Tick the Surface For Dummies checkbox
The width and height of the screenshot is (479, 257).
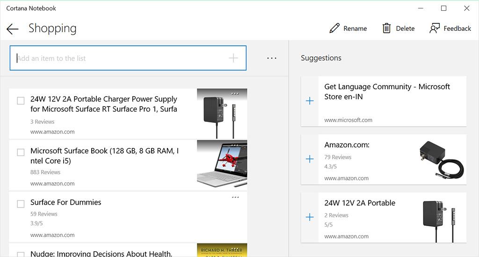coord(21,204)
